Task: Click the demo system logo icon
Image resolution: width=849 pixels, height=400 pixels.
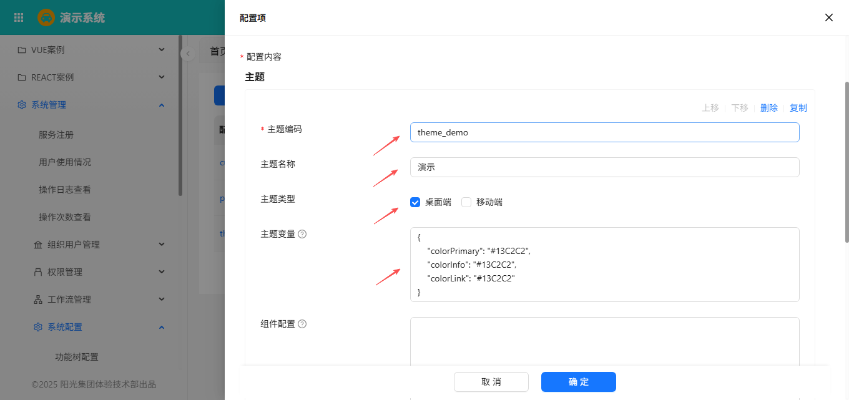Action: (x=46, y=17)
